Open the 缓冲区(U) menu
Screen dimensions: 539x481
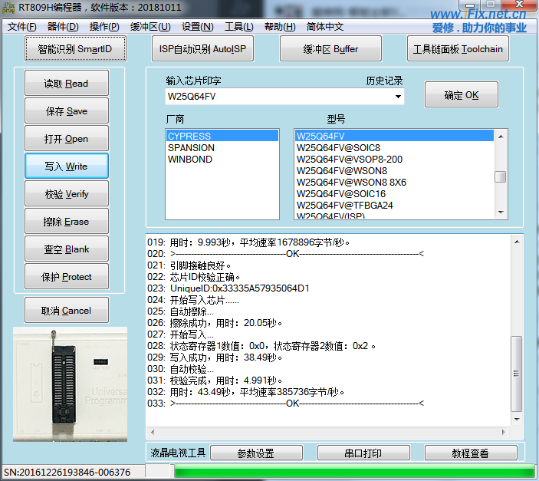click(x=150, y=27)
